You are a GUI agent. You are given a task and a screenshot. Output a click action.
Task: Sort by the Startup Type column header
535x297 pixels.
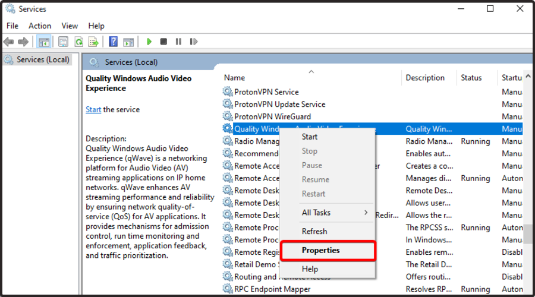[x=511, y=78]
